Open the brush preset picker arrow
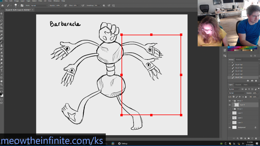The width and height of the screenshot is (260, 146). coord(18,6)
